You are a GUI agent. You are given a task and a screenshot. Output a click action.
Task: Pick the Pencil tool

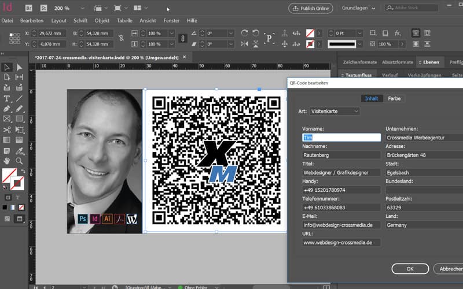click(19, 109)
